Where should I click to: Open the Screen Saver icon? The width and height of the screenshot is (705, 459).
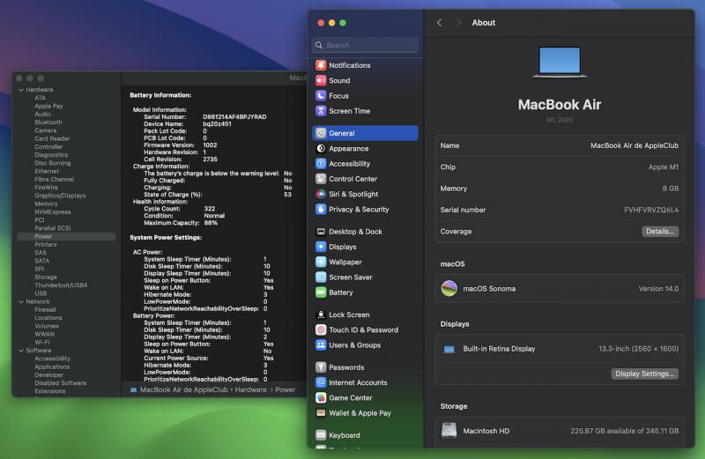click(321, 278)
